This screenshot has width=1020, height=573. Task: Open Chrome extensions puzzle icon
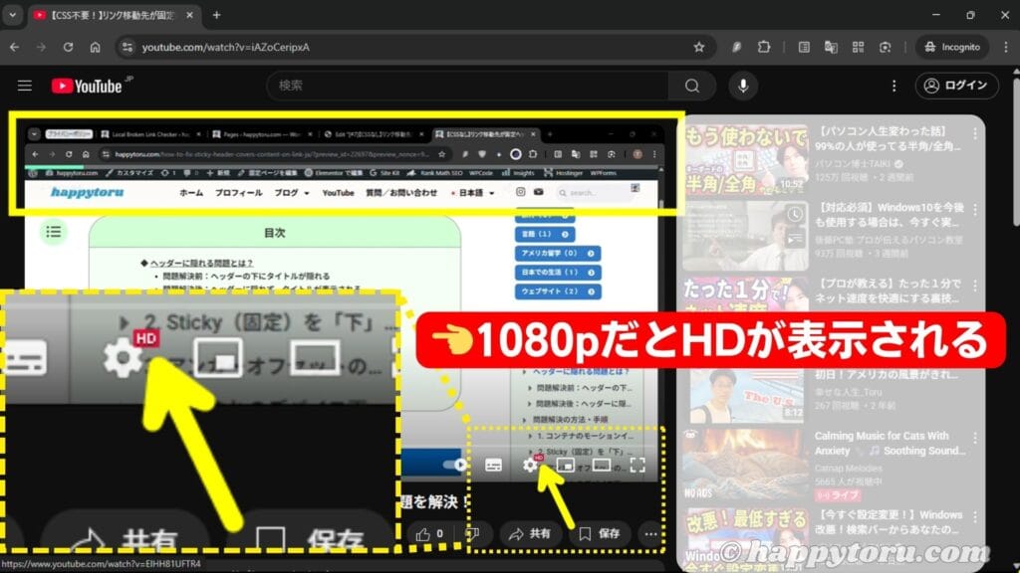[x=764, y=47]
